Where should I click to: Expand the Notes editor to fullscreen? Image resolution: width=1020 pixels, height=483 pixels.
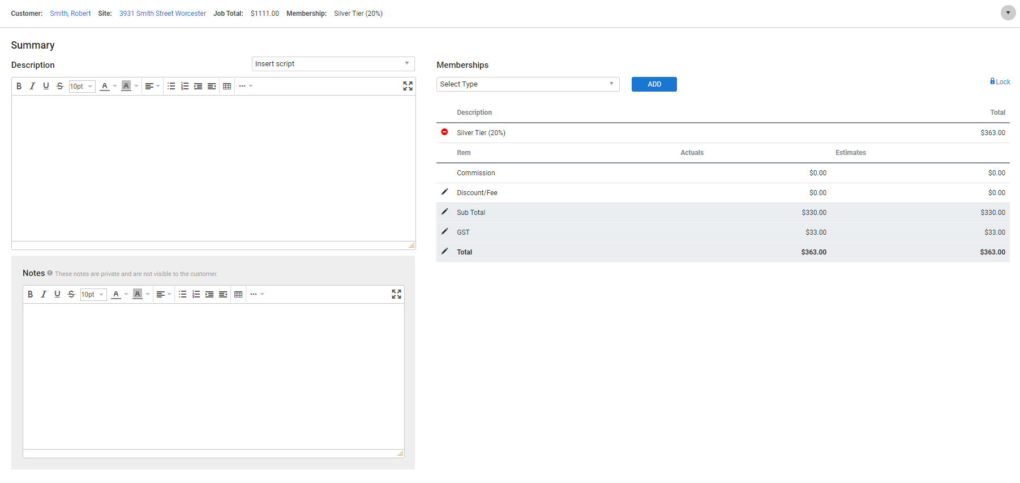point(396,294)
